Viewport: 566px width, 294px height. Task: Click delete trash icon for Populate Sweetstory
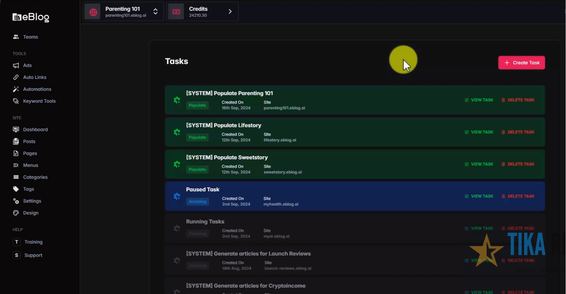(503, 164)
